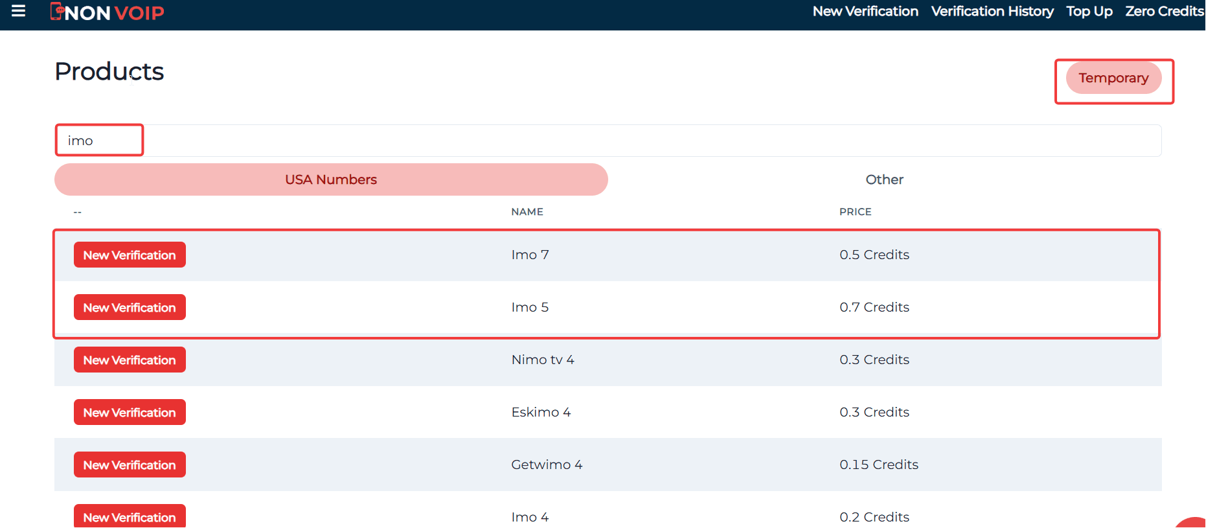
Task: Start New Verification for Getwimo 4
Action: (130, 465)
